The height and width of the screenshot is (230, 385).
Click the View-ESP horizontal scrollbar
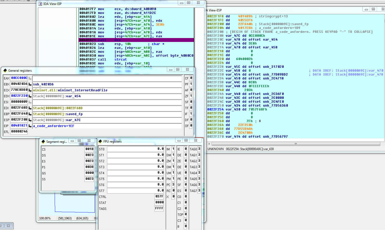pyautogui.click(x=296, y=144)
